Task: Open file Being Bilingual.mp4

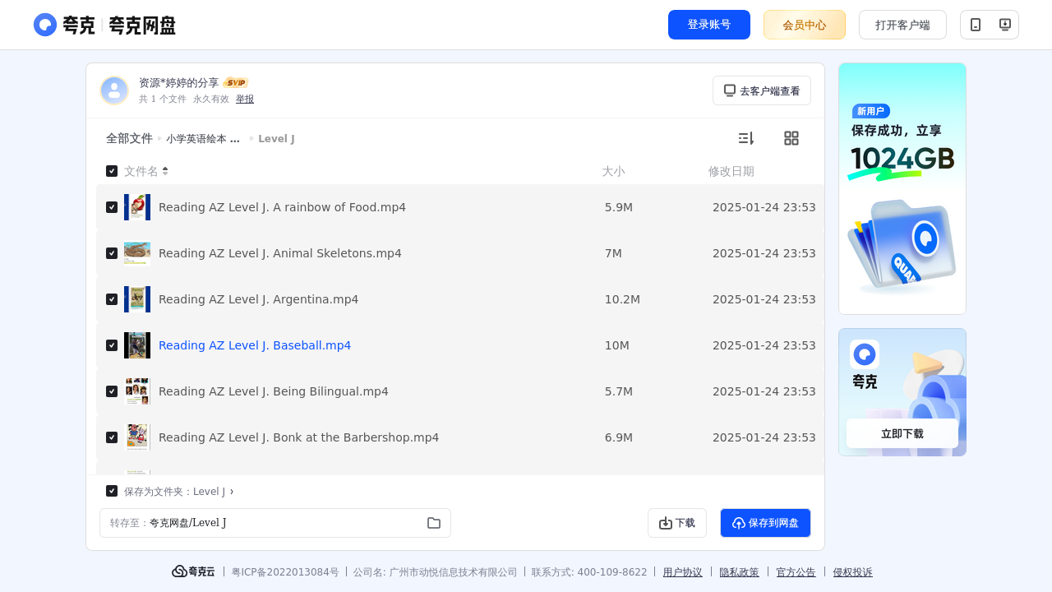Action: [x=274, y=391]
